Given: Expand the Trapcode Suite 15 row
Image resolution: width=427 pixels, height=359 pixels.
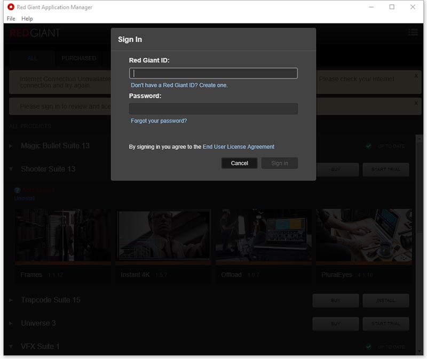Looking at the screenshot, I should coord(11,300).
